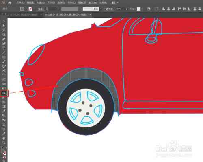Image resolution: width=203 pixels, height=162 pixels.
Task: Open the Object menu (third menu item)
Action: (41, 2)
